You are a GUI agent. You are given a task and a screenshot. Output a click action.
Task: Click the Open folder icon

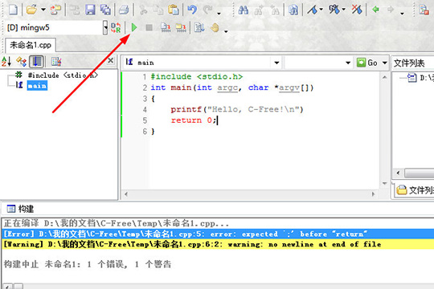[31, 10]
